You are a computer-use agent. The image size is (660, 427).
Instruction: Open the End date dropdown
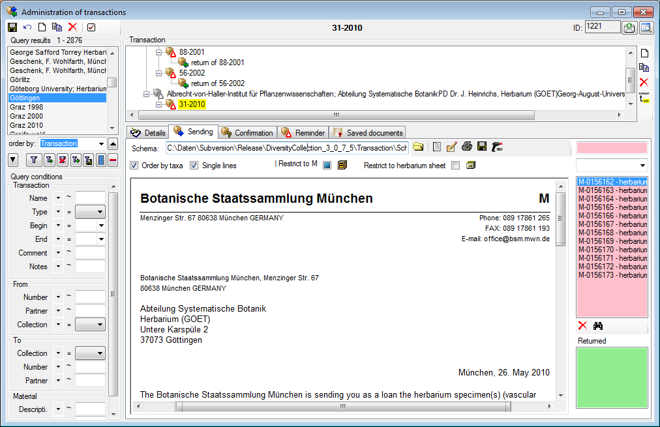(101, 239)
